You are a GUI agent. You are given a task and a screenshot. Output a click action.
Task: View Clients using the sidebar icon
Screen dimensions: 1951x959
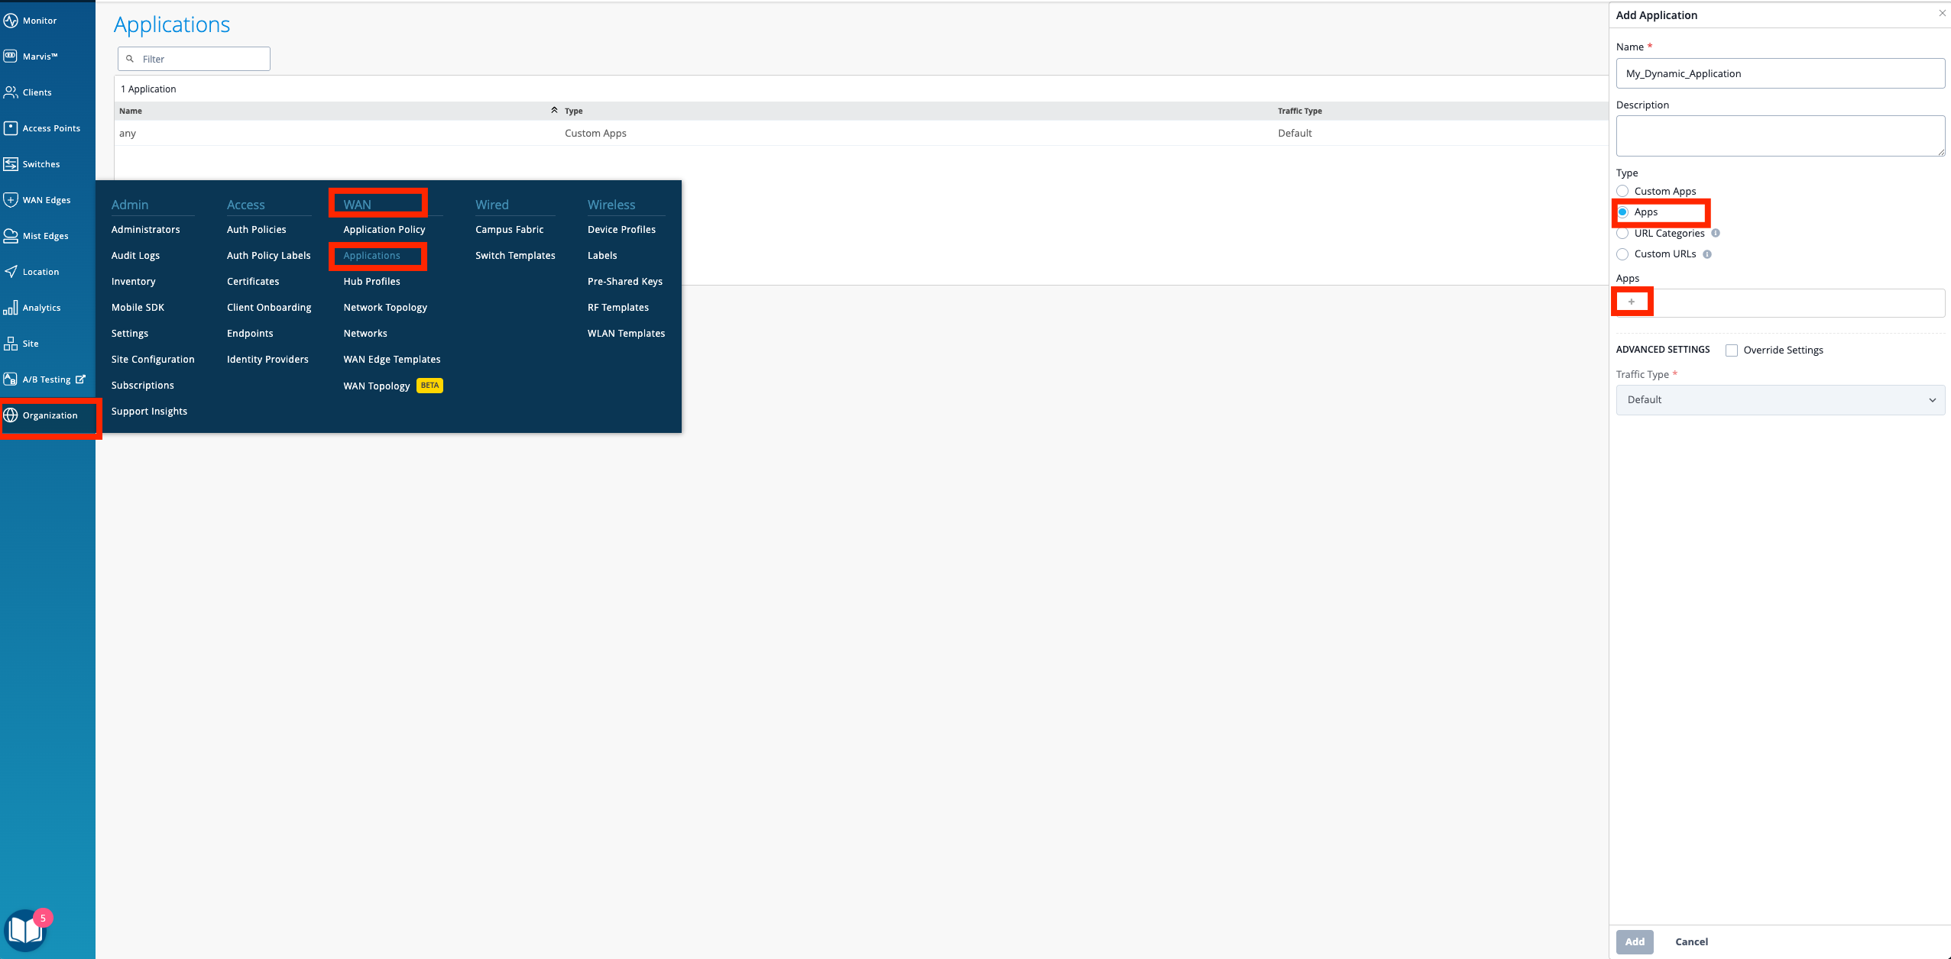tap(35, 92)
